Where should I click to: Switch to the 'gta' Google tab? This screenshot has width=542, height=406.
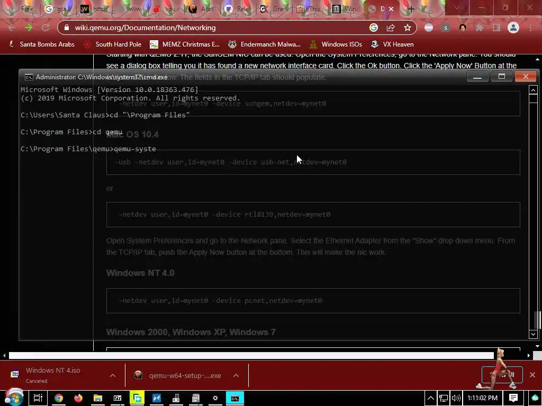click(57, 9)
